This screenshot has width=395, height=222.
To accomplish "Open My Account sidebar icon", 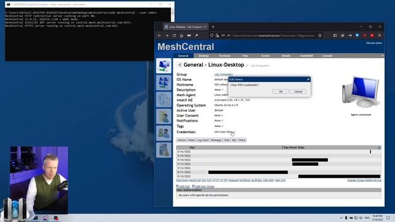I will point(164,83).
